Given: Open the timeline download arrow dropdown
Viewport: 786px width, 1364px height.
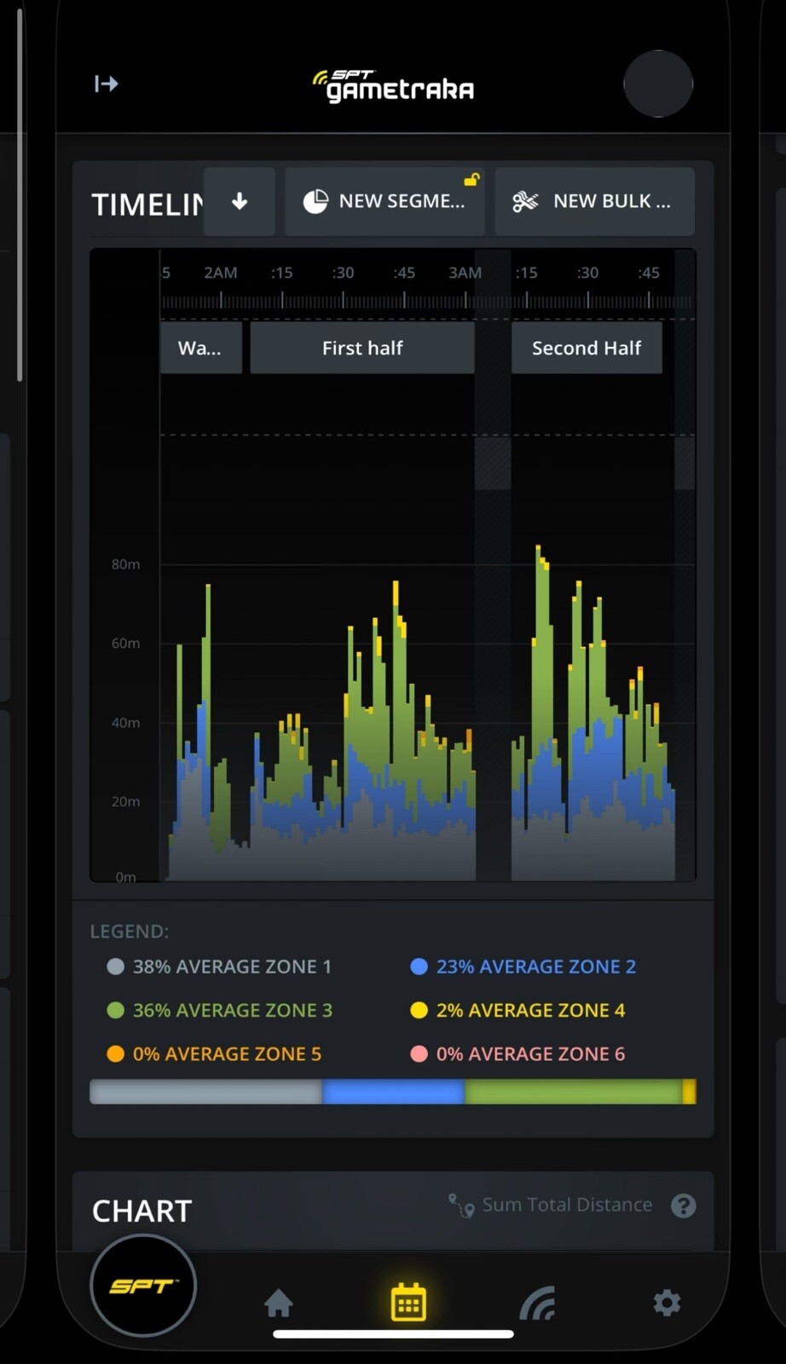Looking at the screenshot, I should coord(240,201).
